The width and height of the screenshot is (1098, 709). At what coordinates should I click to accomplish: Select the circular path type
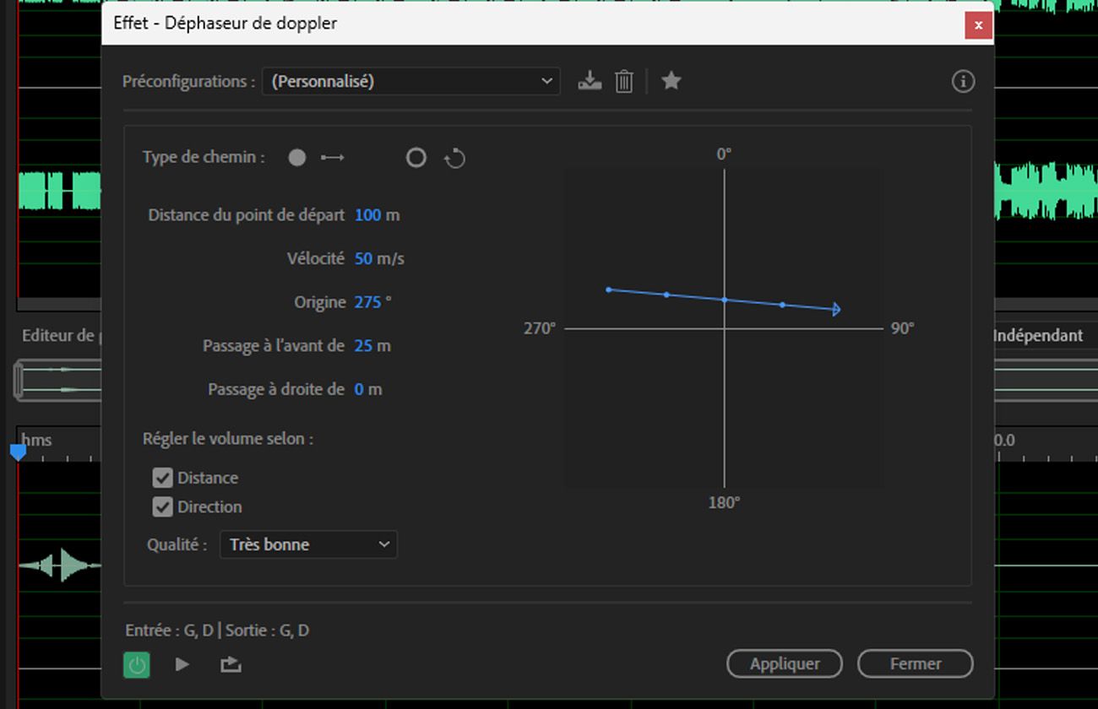pos(416,157)
